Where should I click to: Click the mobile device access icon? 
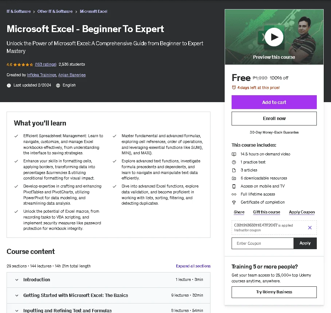pos(234,186)
